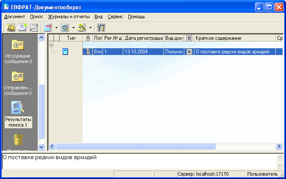This screenshot has height=179, width=286.
Task: Click the Вхо cell in document row
Action: point(98,52)
